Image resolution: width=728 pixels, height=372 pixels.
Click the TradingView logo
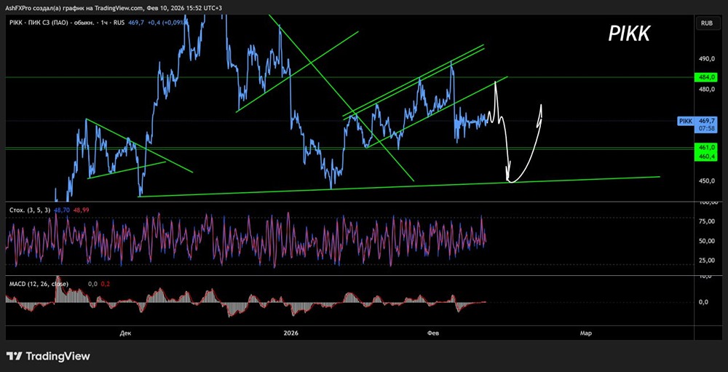pos(48,356)
